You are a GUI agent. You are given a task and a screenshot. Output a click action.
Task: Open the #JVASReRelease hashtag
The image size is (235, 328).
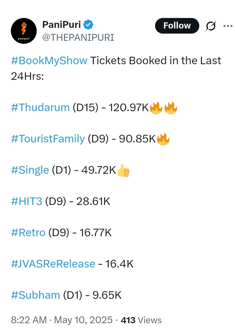click(x=53, y=264)
